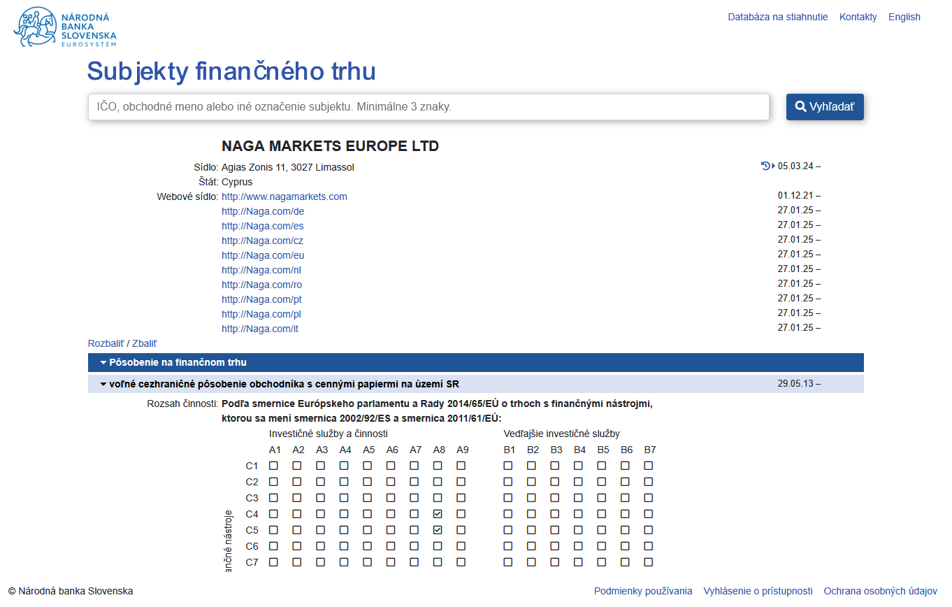
Task: Open the http://Naga.com/pt link
Action: 261,299
